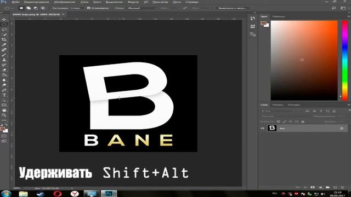This screenshot has width=351, height=197.
Task: Open the Справка menu
Action: (x=192, y=2)
